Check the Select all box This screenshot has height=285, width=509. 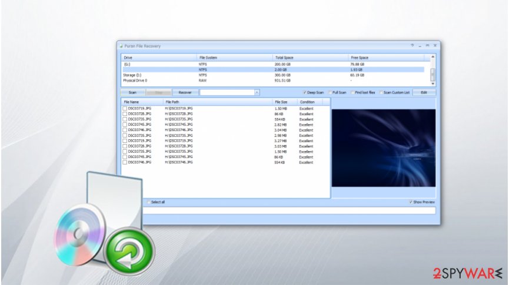point(149,202)
